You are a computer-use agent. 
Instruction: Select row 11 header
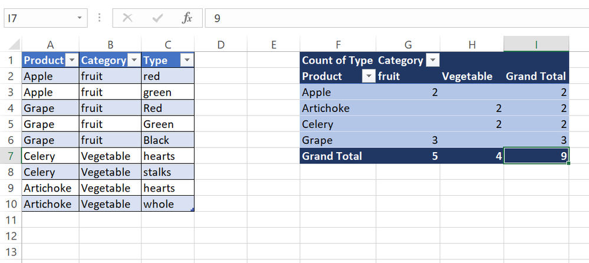pyautogui.click(x=11, y=220)
